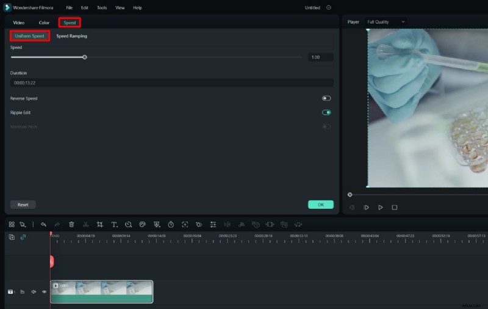The image size is (488, 309).
Task: Click the Reset button
Action: [x=23, y=205]
